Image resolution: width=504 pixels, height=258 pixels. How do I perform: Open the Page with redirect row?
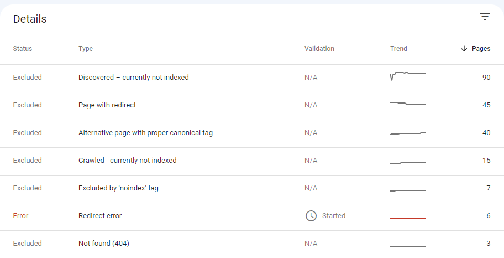point(107,105)
